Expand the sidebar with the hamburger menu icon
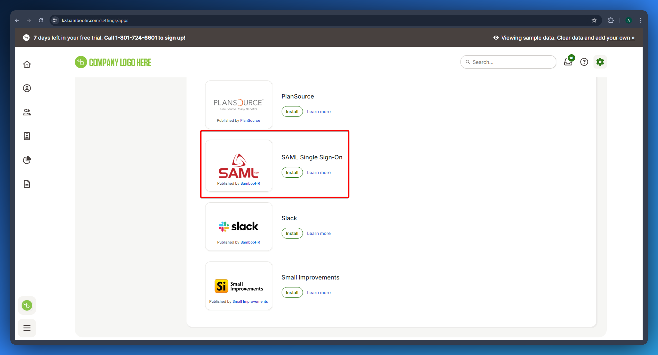 27,328
